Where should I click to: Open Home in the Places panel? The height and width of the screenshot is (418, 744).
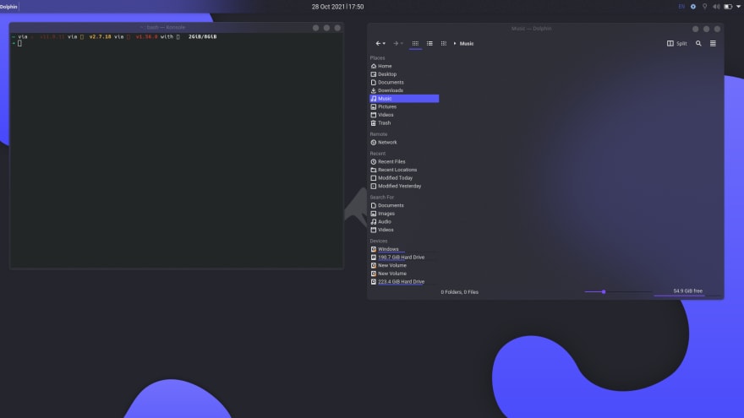point(404,66)
